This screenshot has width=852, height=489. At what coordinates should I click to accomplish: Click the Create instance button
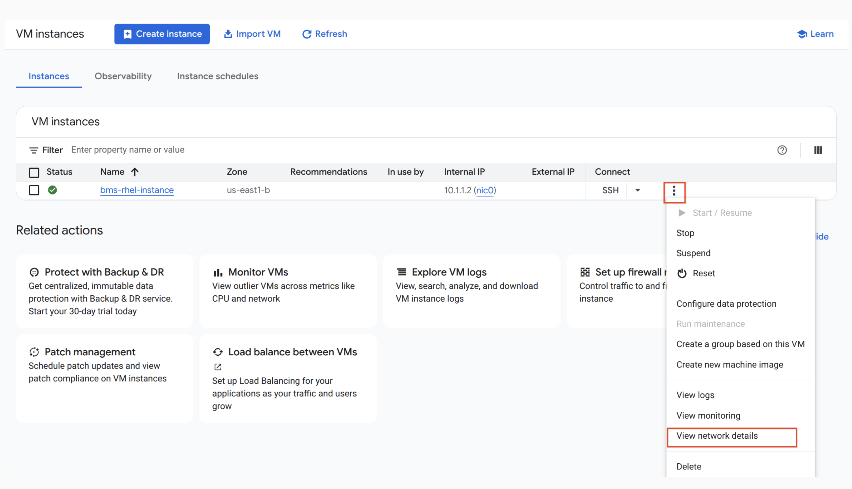click(162, 33)
